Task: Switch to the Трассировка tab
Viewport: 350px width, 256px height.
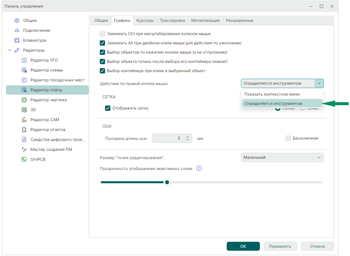Action: tap(172, 21)
